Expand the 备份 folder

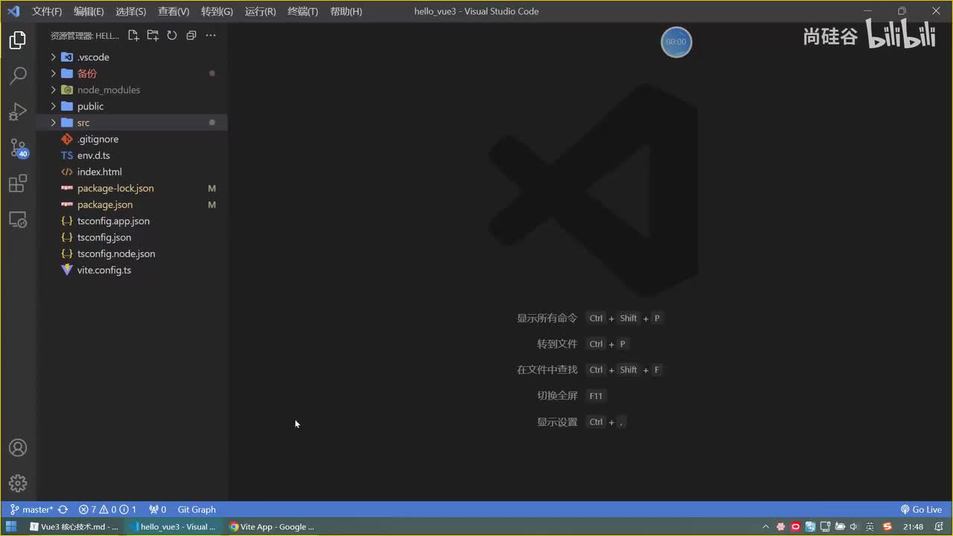tap(132, 74)
